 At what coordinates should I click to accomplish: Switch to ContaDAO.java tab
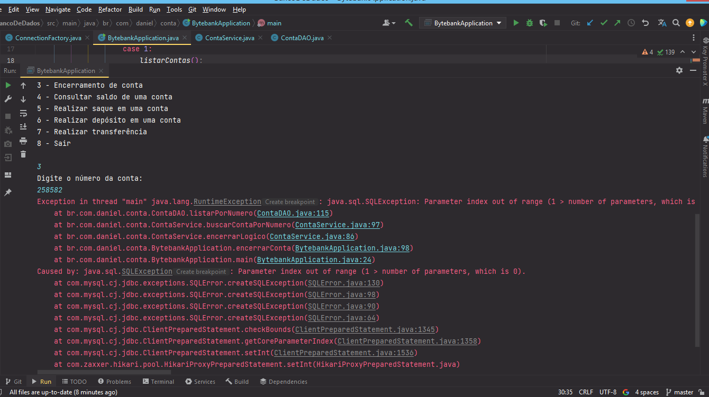pyautogui.click(x=302, y=38)
